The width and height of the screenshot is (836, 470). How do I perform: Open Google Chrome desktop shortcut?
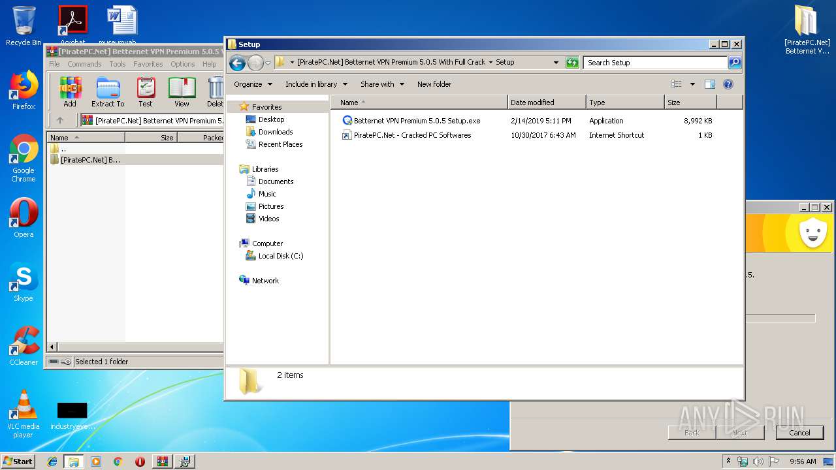24,159
